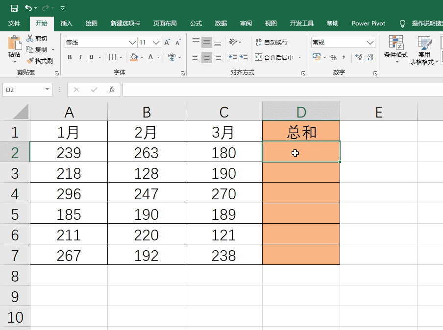Toggle Bold formatting
This screenshot has height=330, width=443.
tap(70, 57)
